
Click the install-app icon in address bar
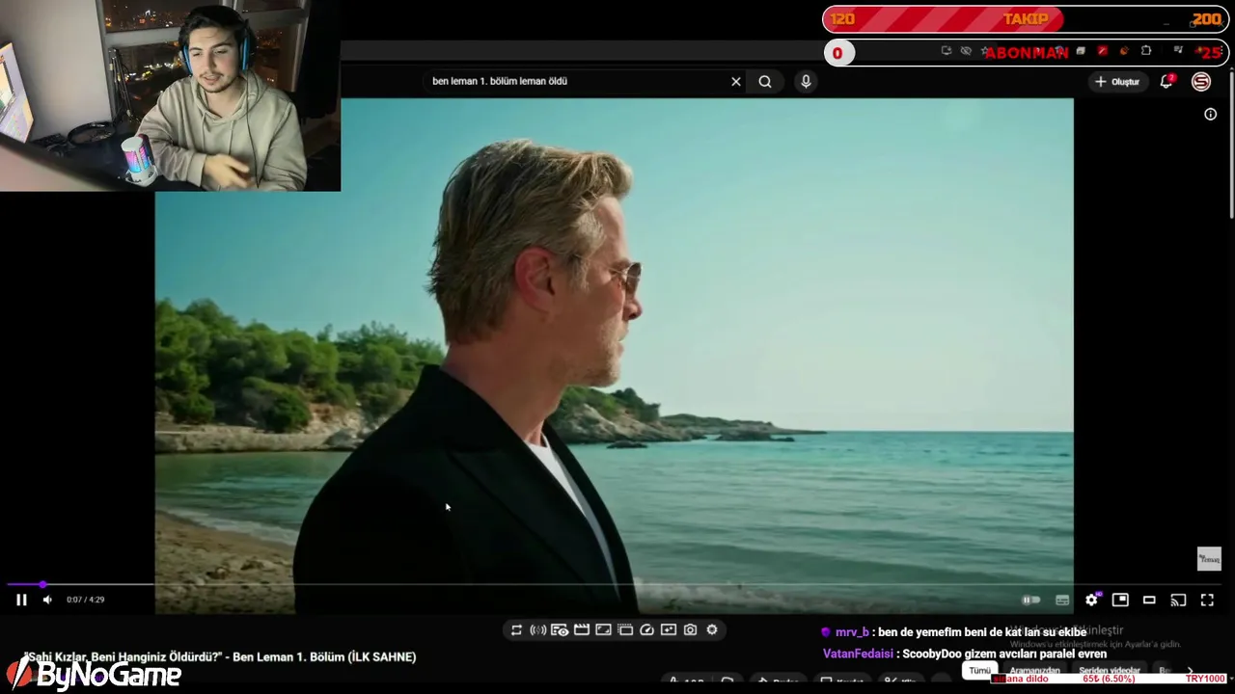click(x=947, y=51)
